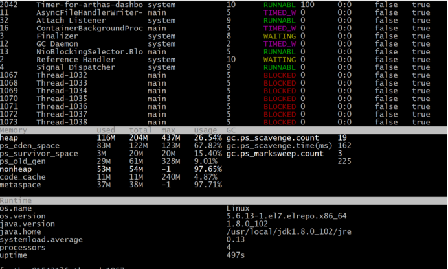448x269 pixels.
Task: Click the Runtime section header
Action: click(x=15, y=201)
